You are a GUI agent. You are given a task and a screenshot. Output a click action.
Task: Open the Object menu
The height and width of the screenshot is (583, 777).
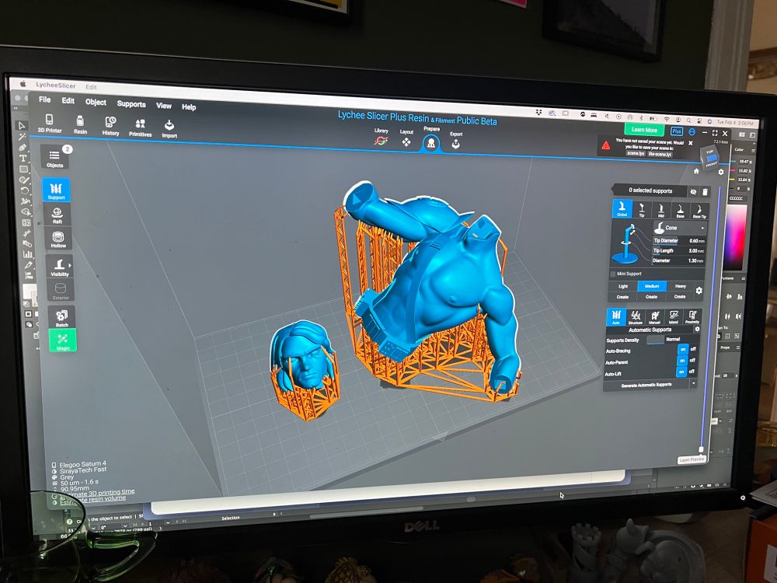[96, 102]
